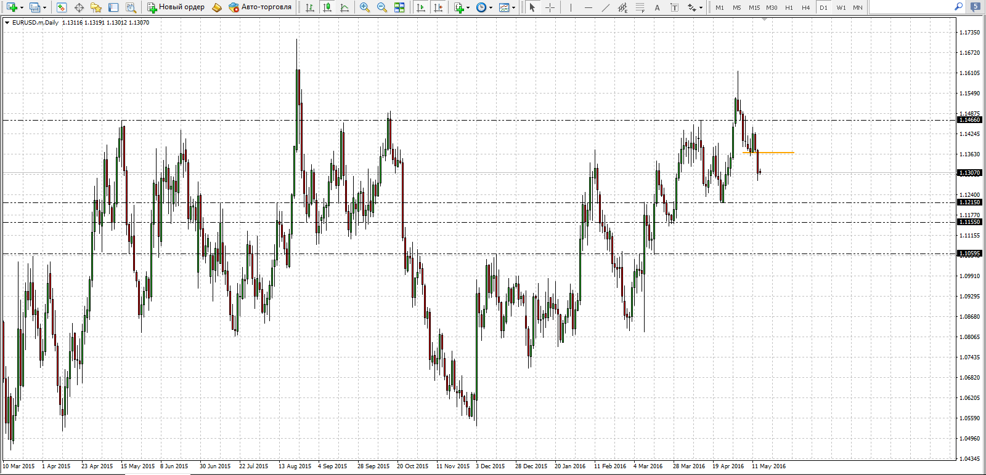Toggle chart Auto Scroll
The image size is (986, 475).
[x=421, y=7]
